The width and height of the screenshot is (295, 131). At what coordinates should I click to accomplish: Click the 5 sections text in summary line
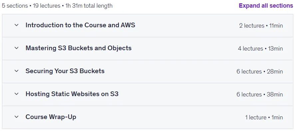click(x=15, y=6)
